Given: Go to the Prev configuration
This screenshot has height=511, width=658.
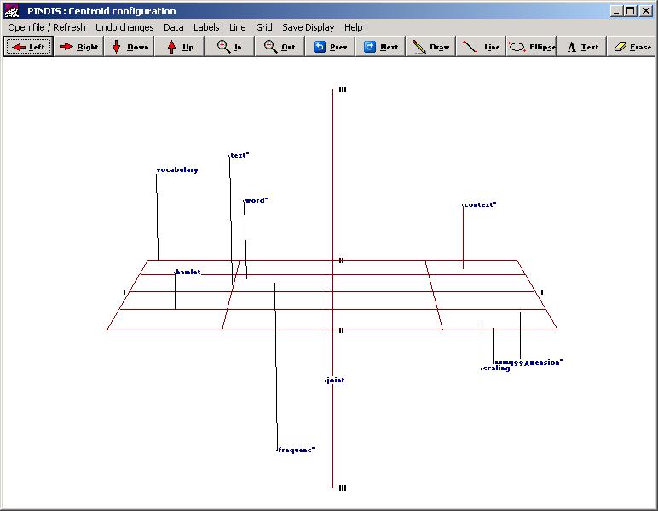Looking at the screenshot, I should point(330,47).
